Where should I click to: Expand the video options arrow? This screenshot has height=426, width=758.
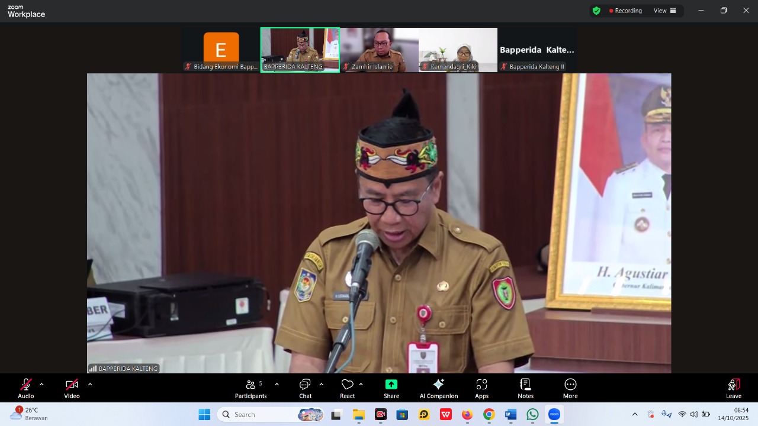(x=90, y=385)
